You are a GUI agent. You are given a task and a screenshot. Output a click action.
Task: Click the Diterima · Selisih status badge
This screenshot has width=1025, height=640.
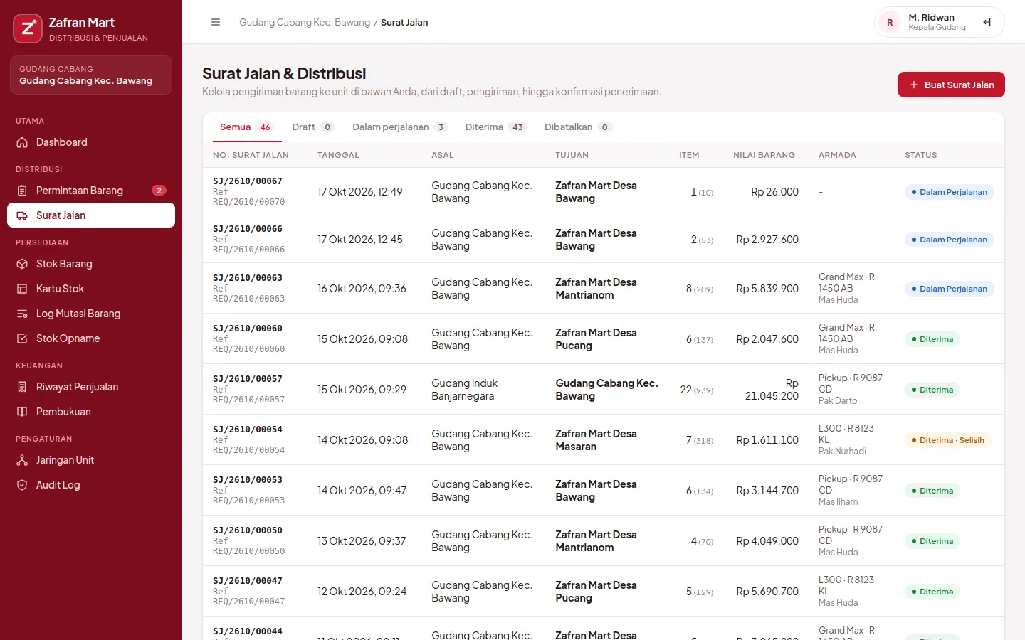(x=948, y=440)
